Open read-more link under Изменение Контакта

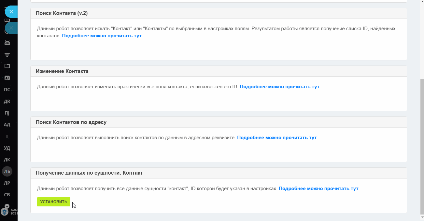(279, 87)
